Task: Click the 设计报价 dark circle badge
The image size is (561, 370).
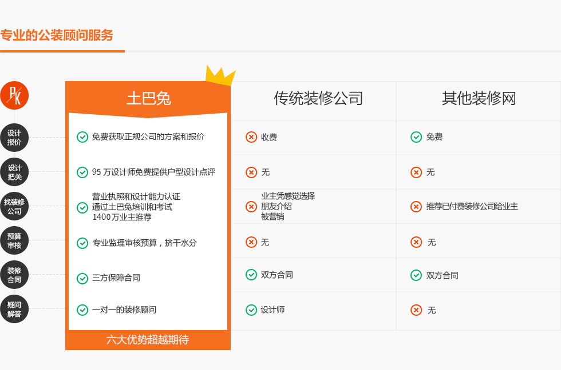Action: 14,138
